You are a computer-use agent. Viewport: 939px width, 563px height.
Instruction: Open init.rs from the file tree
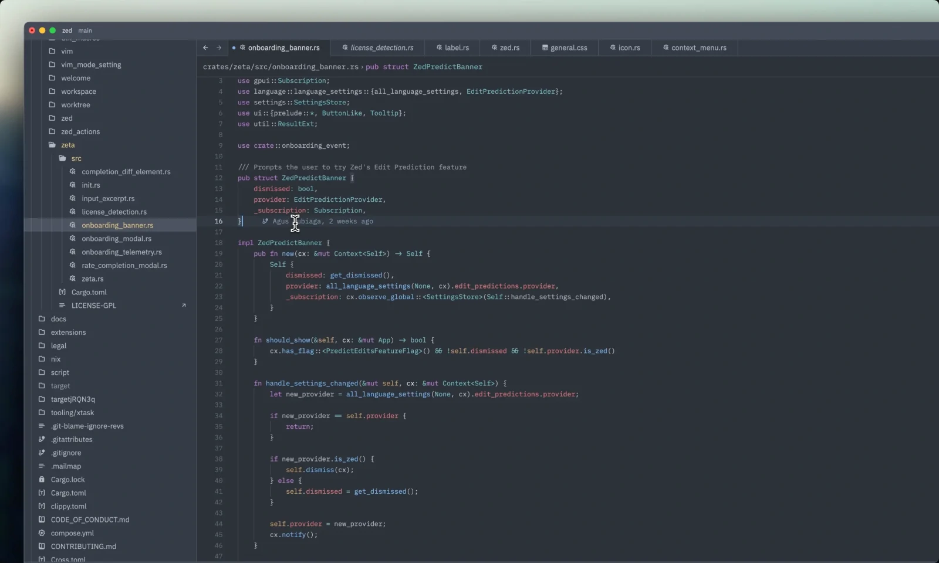pos(92,185)
